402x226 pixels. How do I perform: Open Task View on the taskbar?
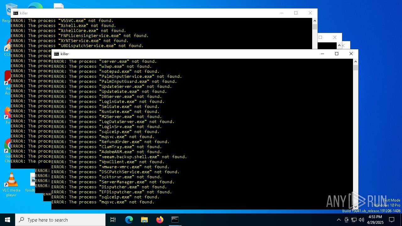tap(113, 220)
